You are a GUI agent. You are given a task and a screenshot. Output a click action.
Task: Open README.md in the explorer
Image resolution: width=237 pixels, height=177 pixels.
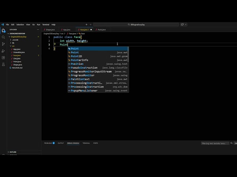[17, 68]
